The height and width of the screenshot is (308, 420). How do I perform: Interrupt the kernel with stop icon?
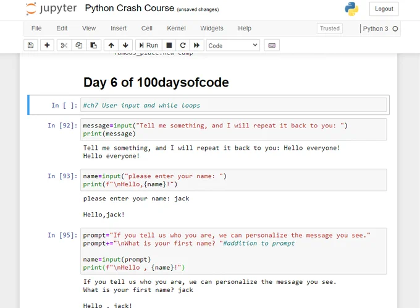169,45
